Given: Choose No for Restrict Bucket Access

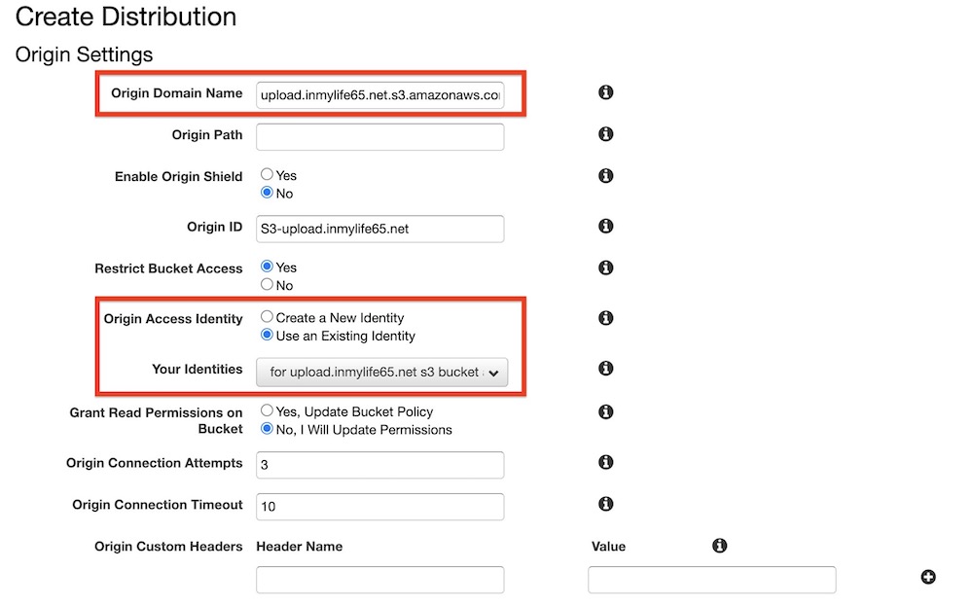Looking at the screenshot, I should pyautogui.click(x=267, y=284).
